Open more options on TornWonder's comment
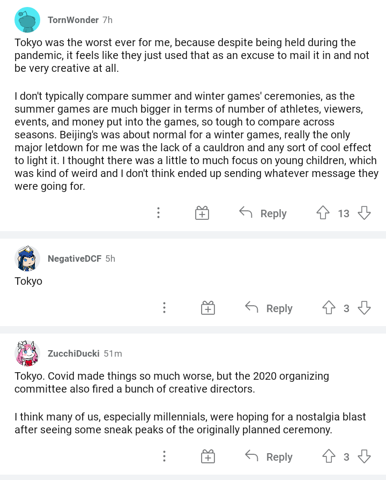Screen dimensions: 386x480 pyautogui.click(x=158, y=213)
